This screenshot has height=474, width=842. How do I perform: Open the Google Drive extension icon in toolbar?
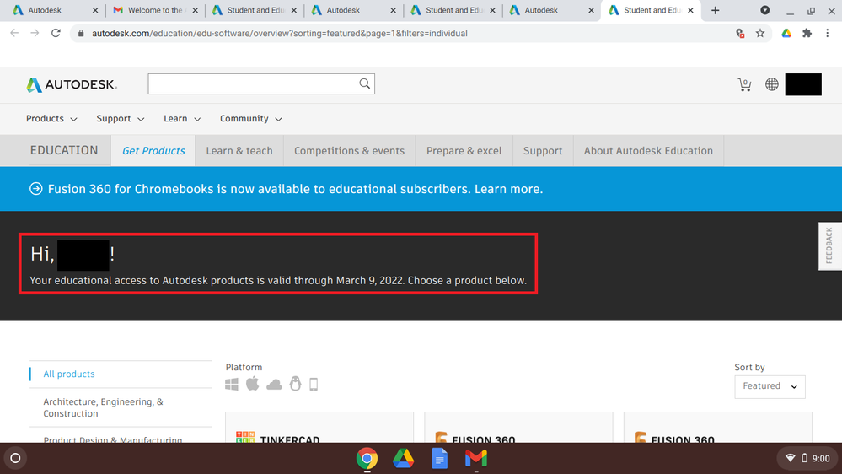786,34
